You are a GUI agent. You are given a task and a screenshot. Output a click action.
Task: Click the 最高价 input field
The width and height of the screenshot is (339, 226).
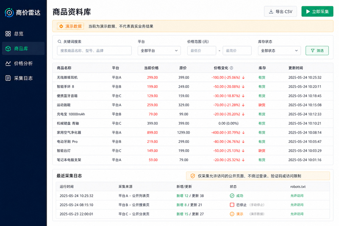click(237, 50)
